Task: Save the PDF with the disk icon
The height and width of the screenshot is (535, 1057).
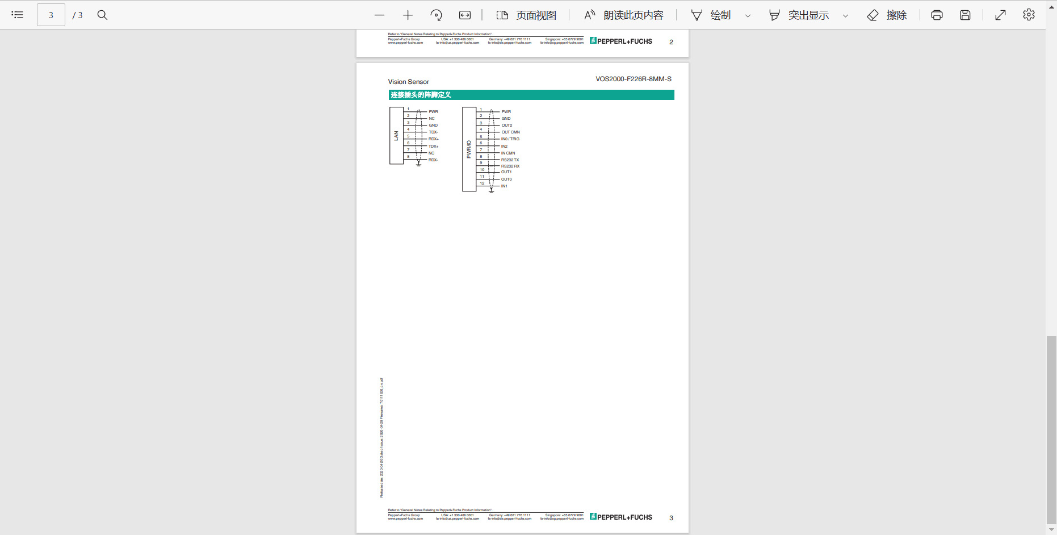Action: point(965,15)
